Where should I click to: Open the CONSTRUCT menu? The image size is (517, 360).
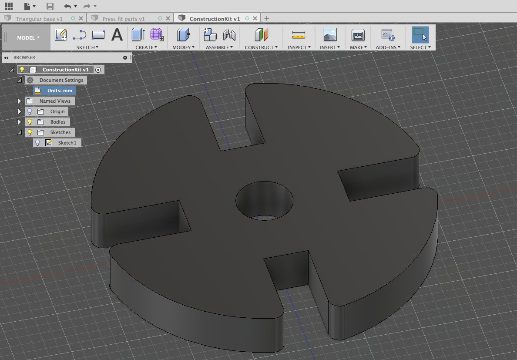pos(261,47)
